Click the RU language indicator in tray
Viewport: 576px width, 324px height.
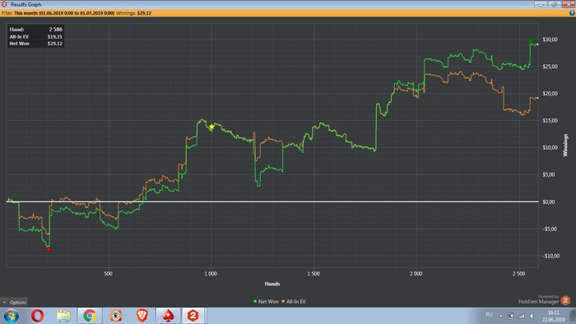[x=489, y=315]
